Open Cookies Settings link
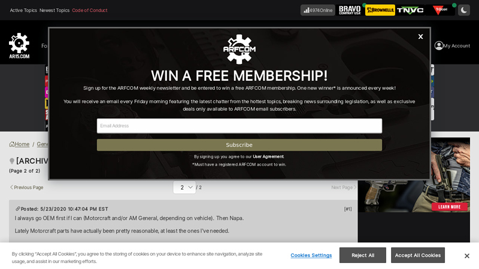Screen dimensions: 479x269 coord(311,255)
